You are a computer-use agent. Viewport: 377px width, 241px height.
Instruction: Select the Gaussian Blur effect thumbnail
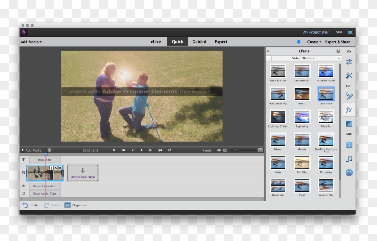[302, 71]
